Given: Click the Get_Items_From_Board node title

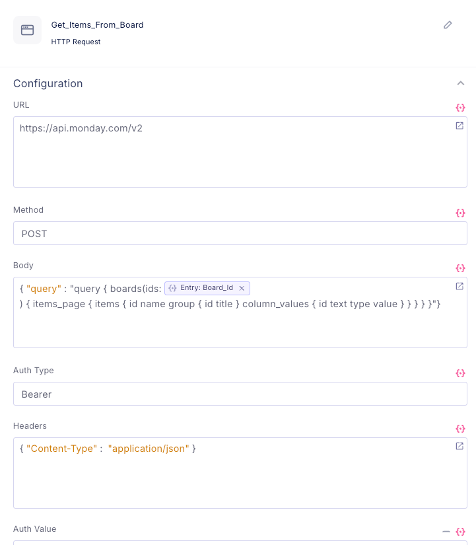Looking at the screenshot, I should click(97, 25).
